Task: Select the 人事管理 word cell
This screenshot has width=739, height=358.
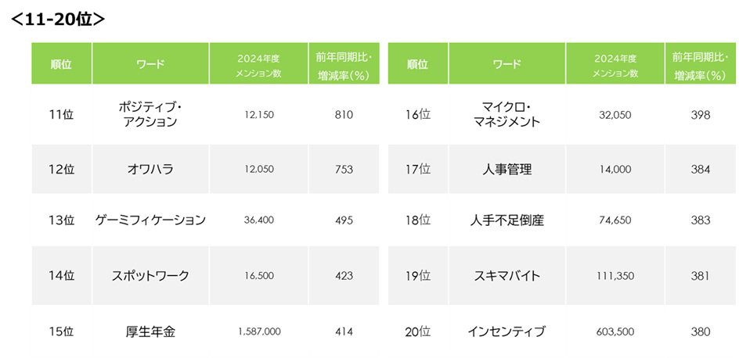Action: click(506, 170)
